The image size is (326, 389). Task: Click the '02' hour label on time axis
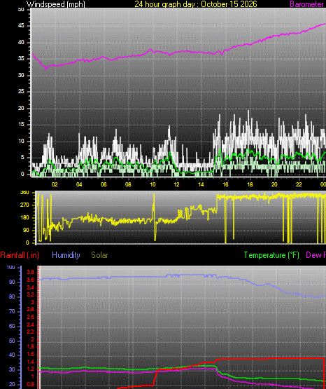point(55,184)
